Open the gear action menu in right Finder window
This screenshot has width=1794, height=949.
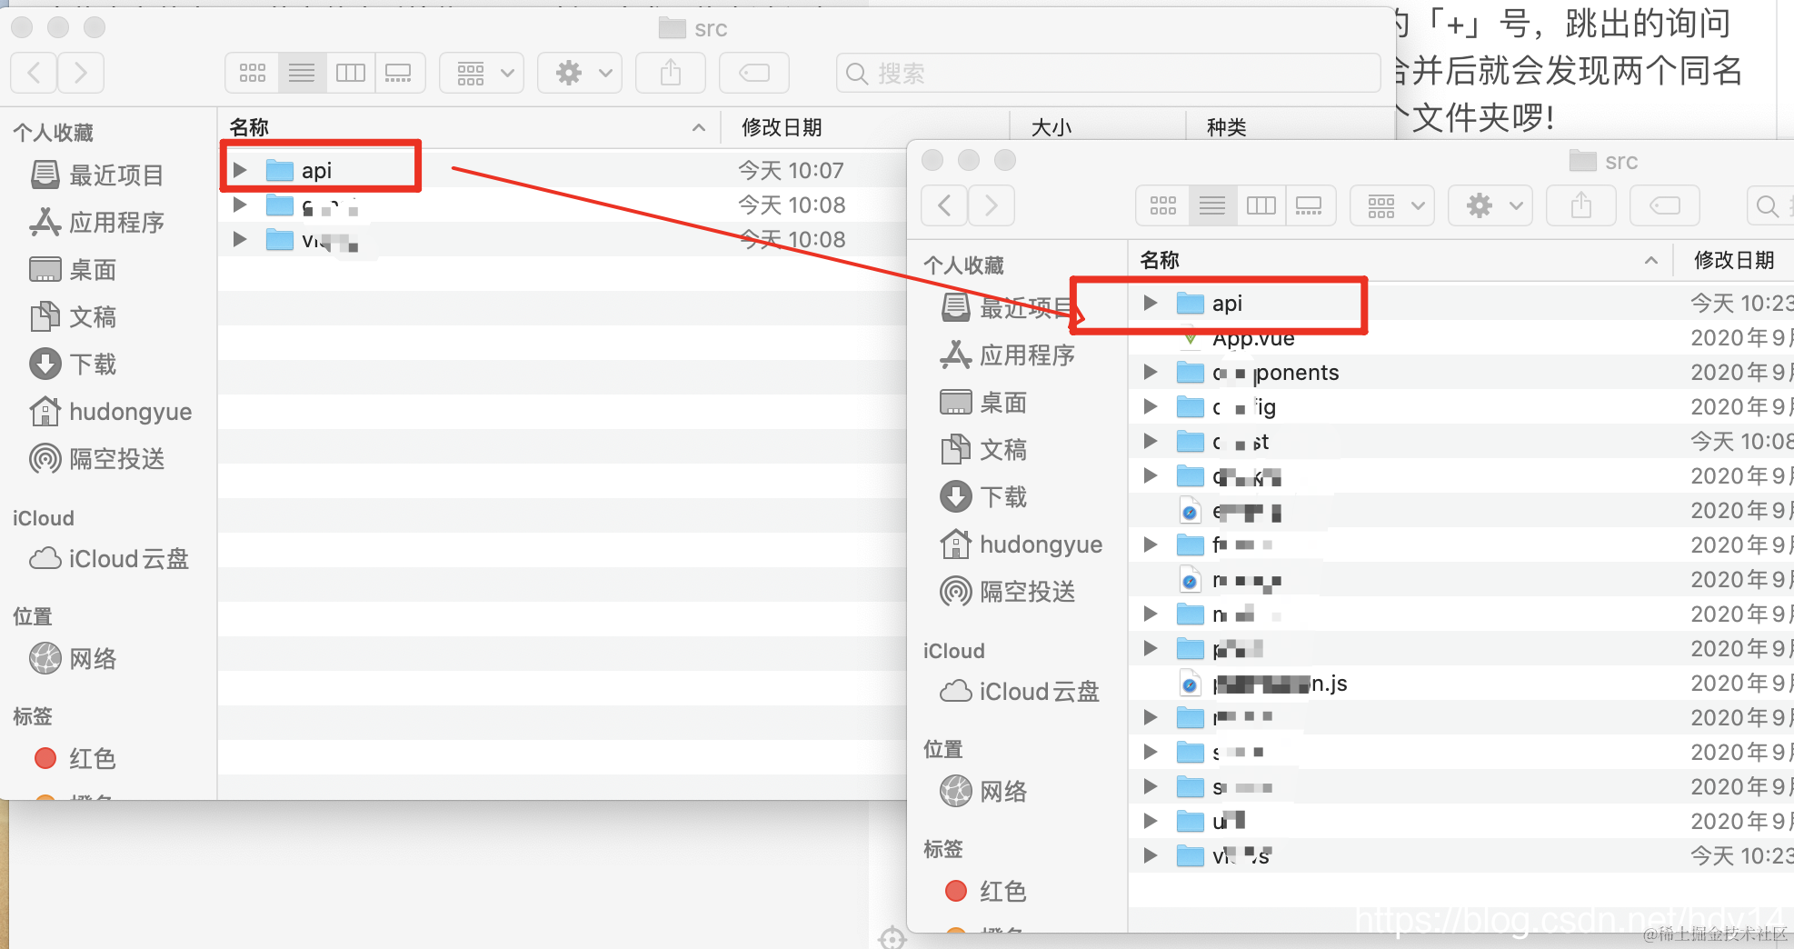click(1490, 205)
